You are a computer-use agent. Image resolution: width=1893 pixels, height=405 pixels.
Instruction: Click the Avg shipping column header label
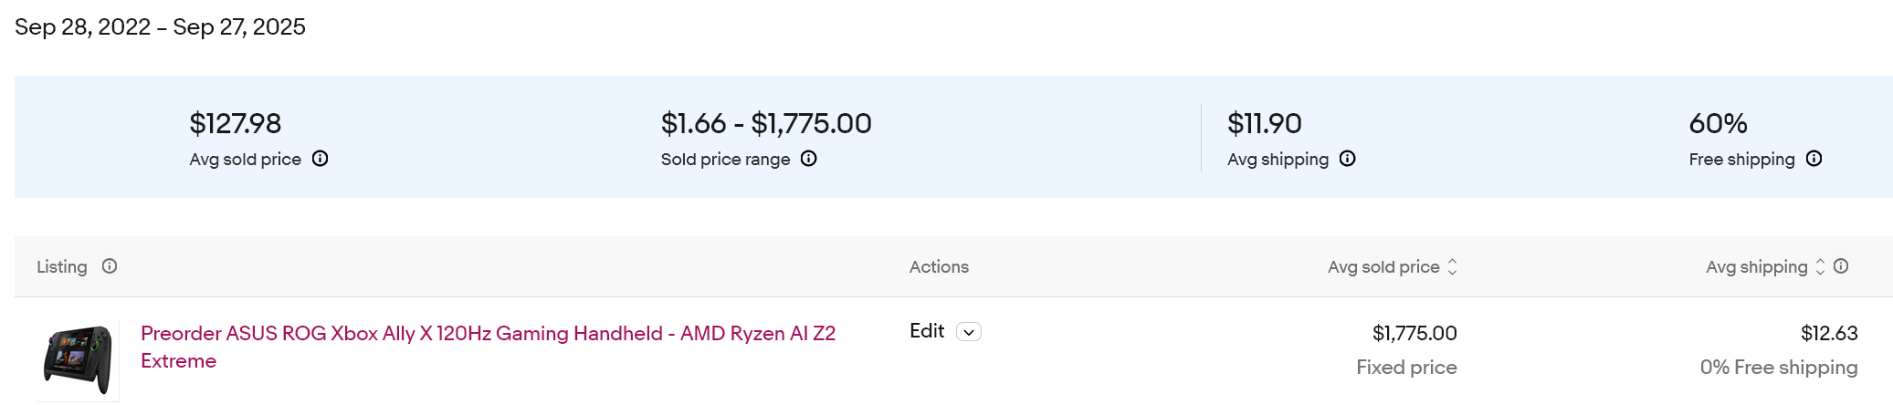(x=1756, y=266)
